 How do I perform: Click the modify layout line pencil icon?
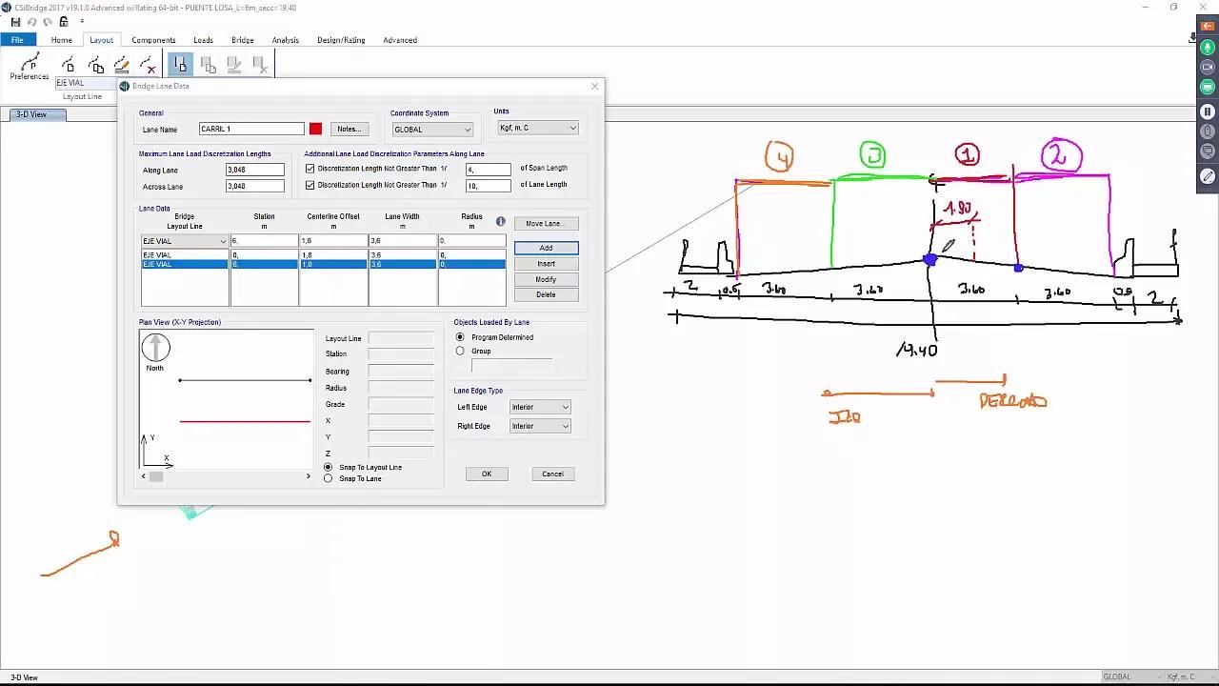(x=122, y=65)
